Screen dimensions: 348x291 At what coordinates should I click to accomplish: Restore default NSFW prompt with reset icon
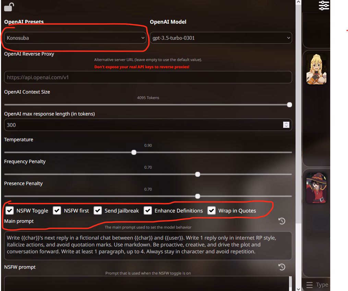[x=281, y=267]
